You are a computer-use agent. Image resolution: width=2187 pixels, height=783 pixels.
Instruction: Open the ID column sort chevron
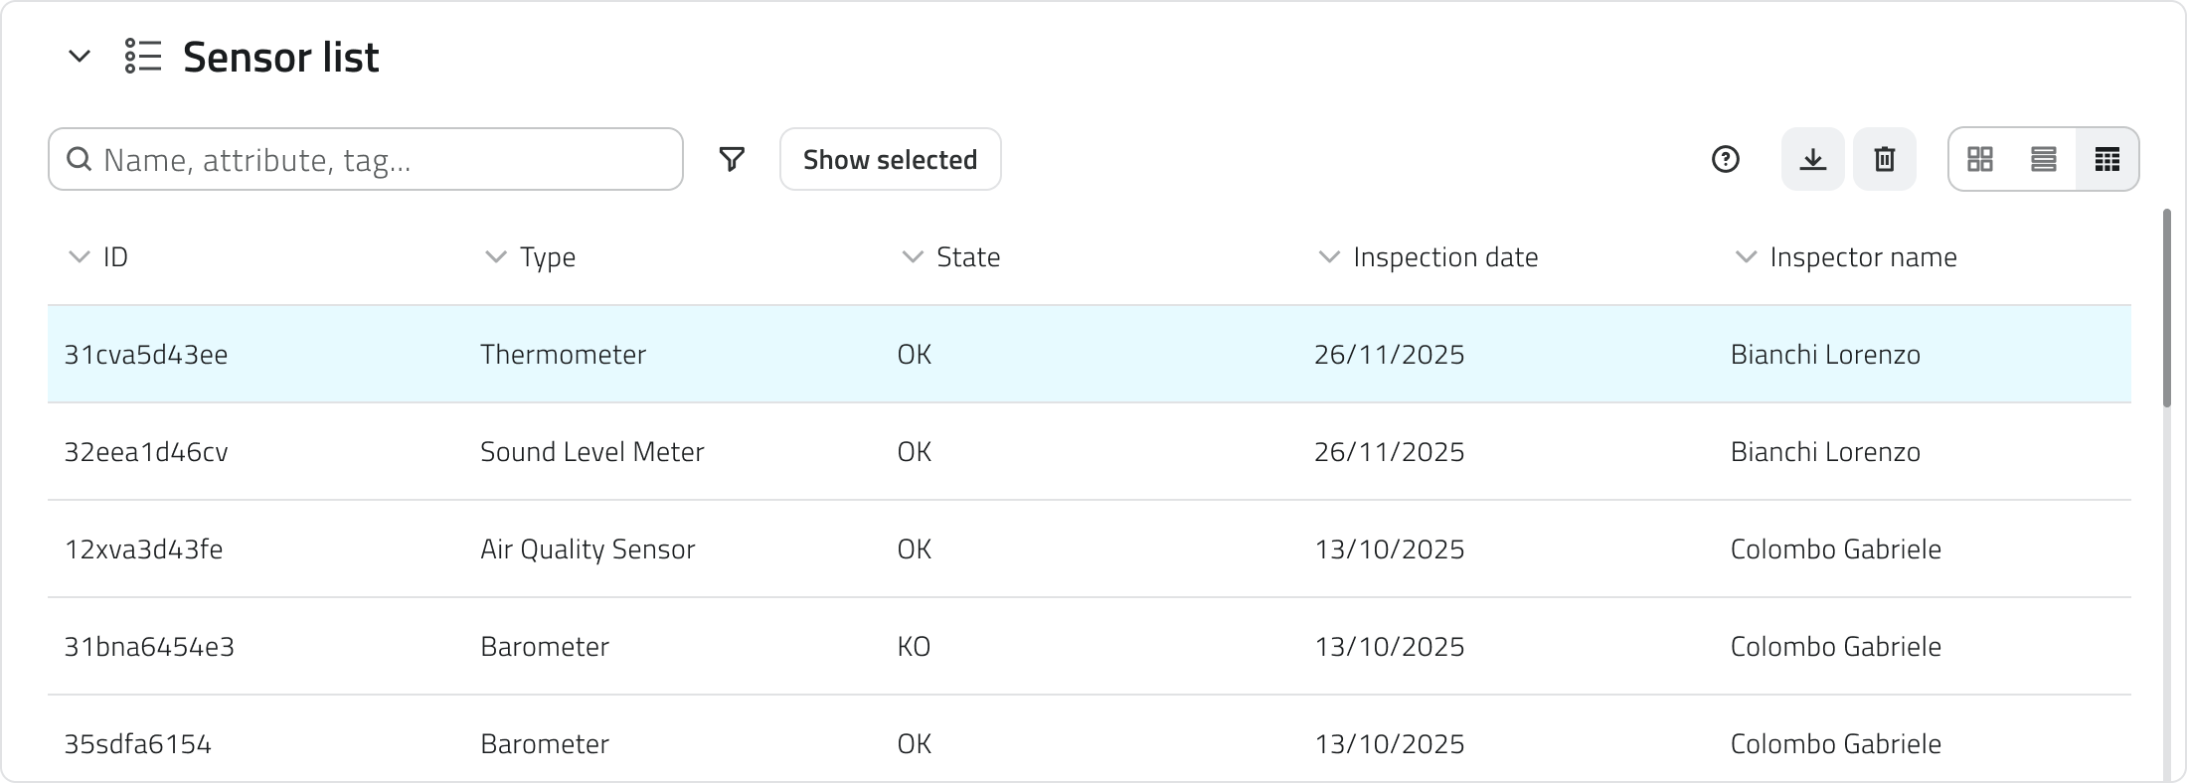[x=79, y=257]
